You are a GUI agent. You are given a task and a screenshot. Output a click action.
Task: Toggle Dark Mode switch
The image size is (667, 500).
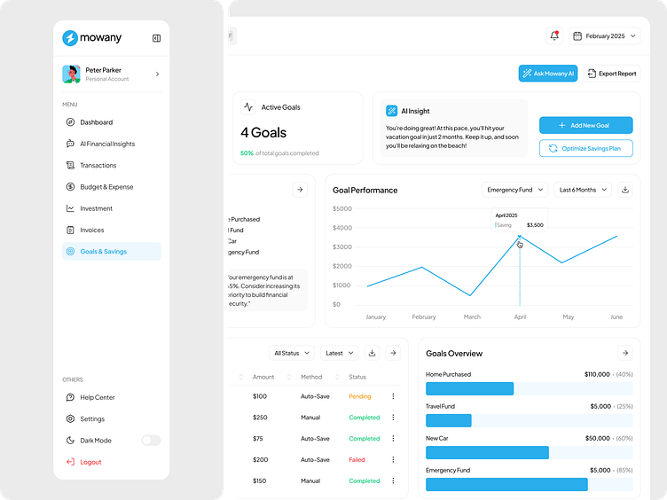pyautogui.click(x=151, y=441)
